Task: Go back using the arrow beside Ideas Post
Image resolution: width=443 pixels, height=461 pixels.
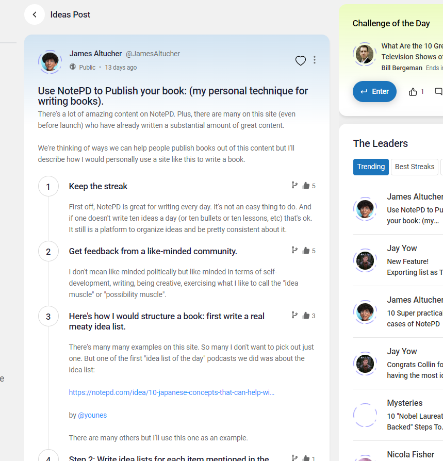Action: pos(35,14)
